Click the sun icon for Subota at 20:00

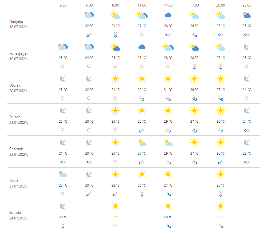(220, 206)
